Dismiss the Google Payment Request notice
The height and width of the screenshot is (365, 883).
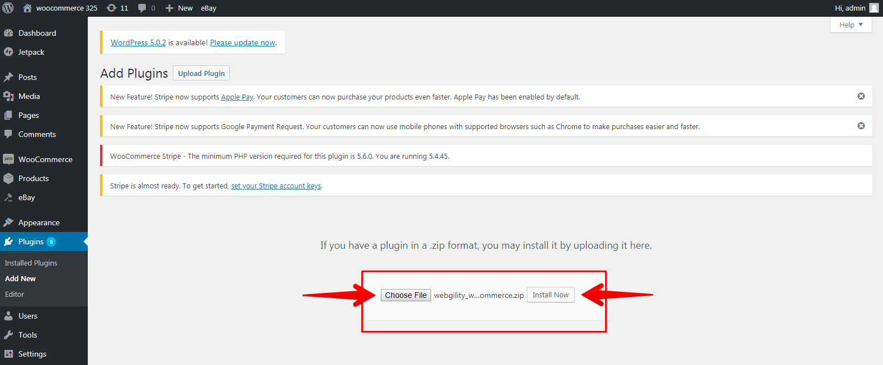[861, 126]
